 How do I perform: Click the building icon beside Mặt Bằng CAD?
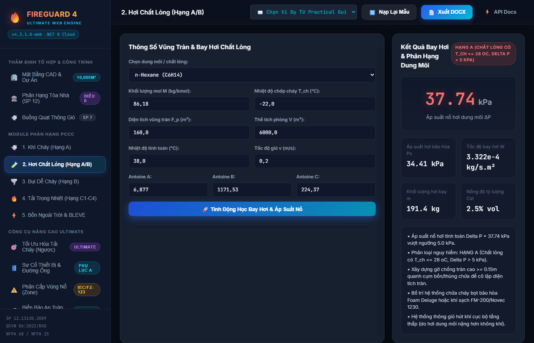coord(14,77)
